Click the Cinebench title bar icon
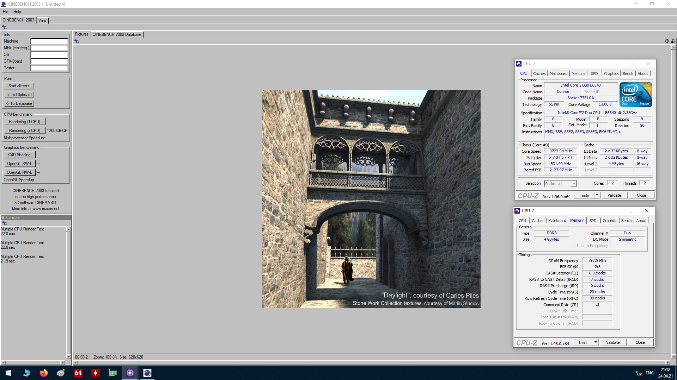Screen dimensions: 677x380 click(4, 4)
